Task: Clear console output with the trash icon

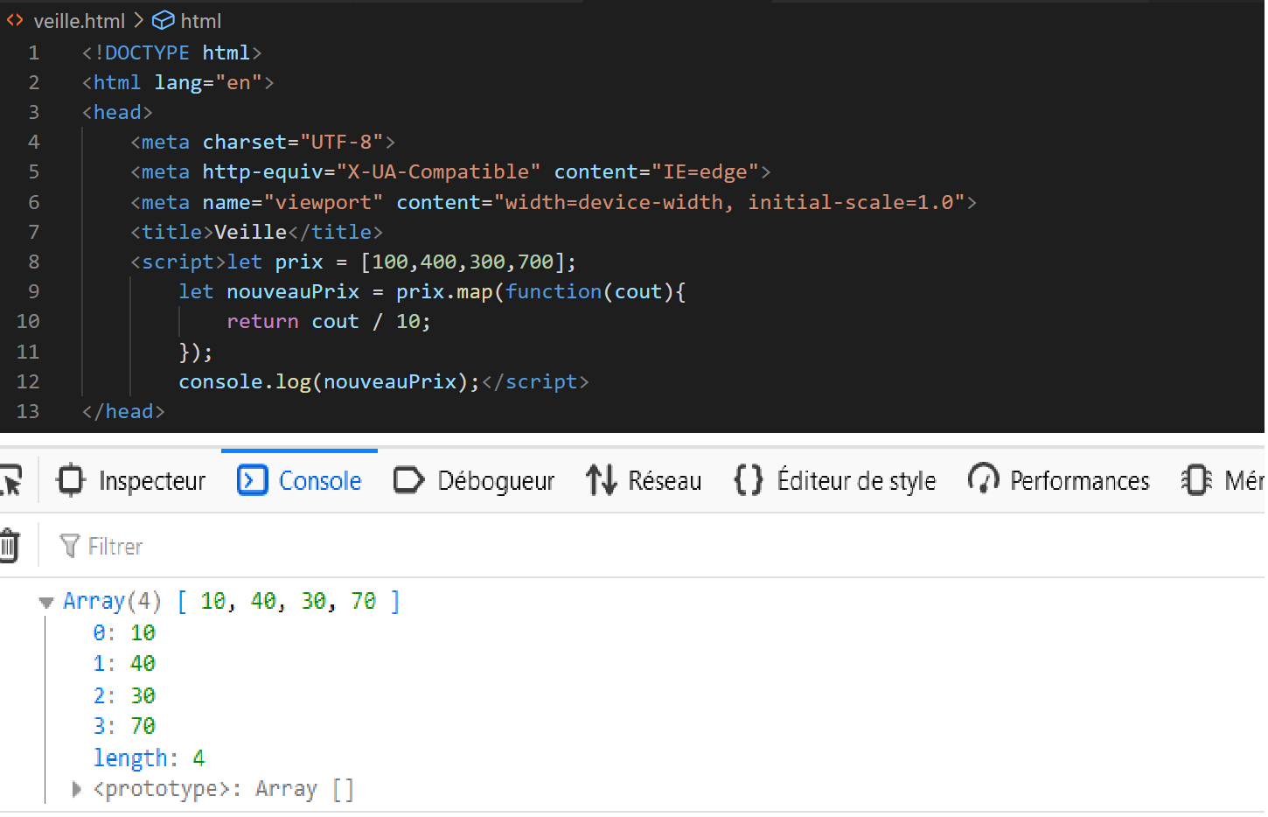Action: coord(9,545)
